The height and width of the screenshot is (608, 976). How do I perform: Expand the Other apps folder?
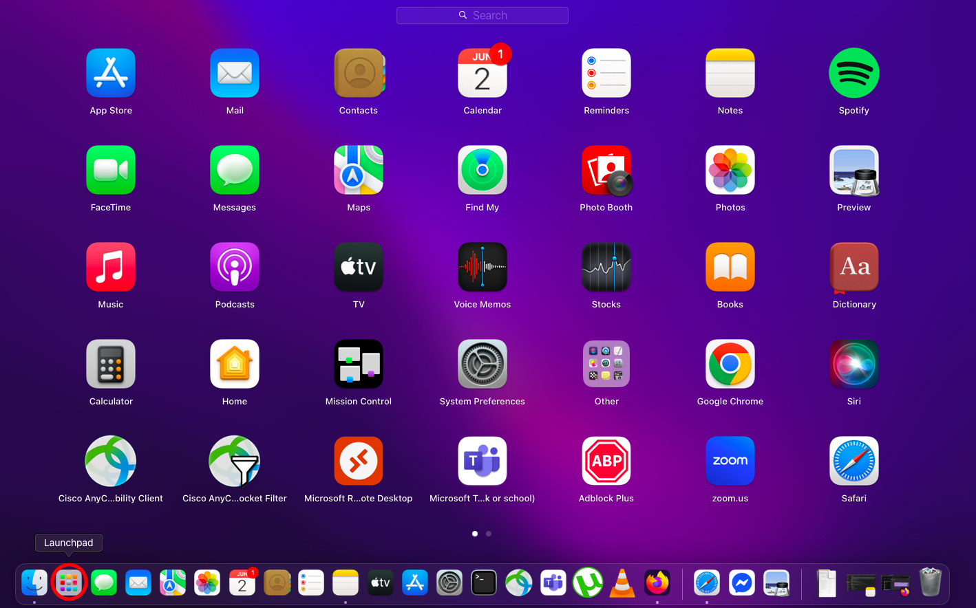(x=606, y=365)
